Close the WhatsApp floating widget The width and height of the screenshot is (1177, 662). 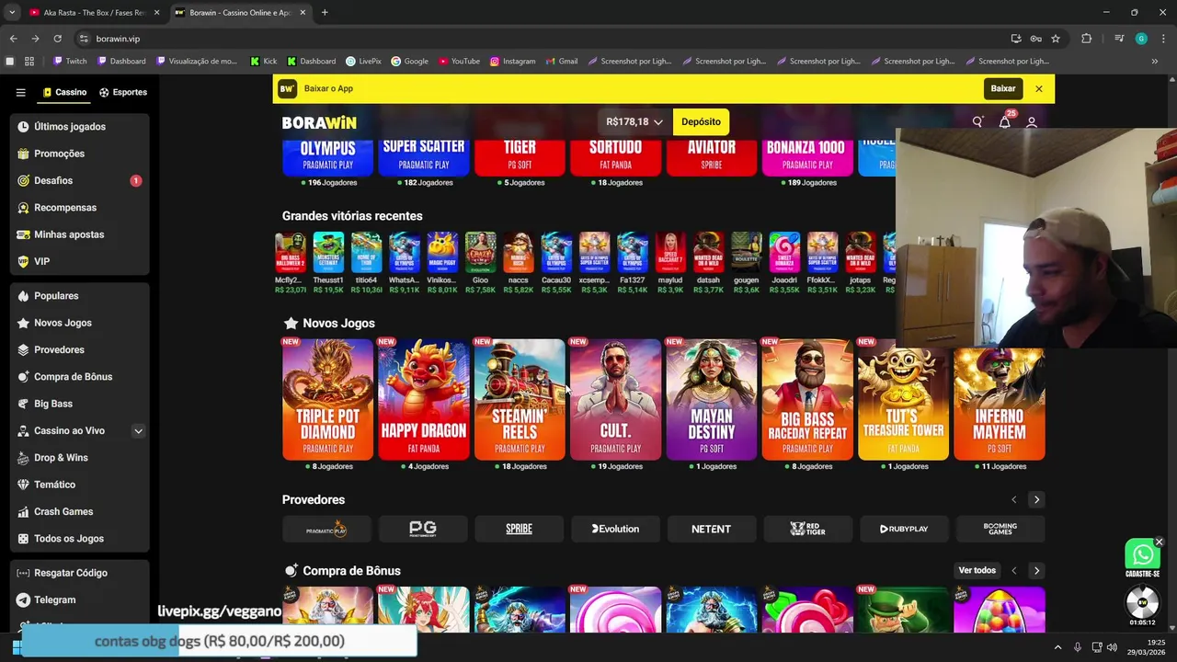(1159, 542)
